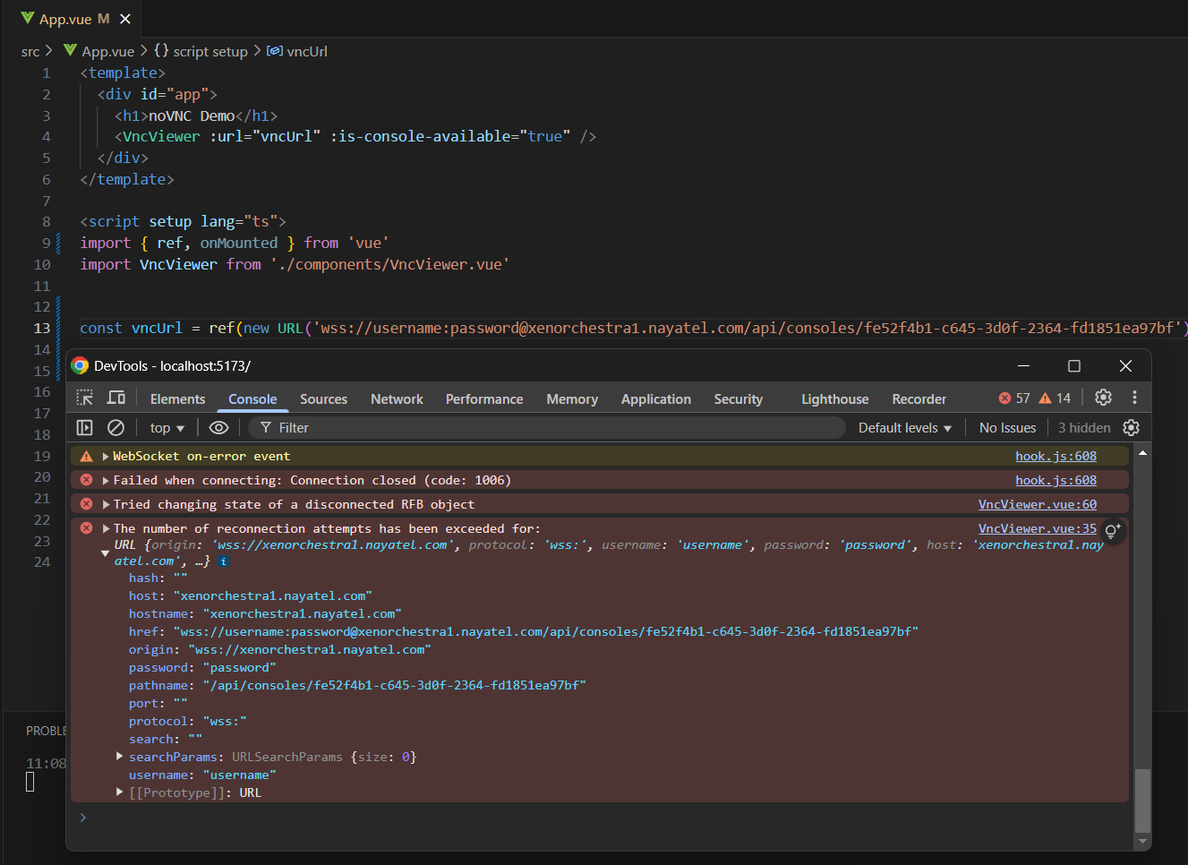Image resolution: width=1188 pixels, height=865 pixels.
Task: Switch to the Elements tab
Action: [x=177, y=399]
